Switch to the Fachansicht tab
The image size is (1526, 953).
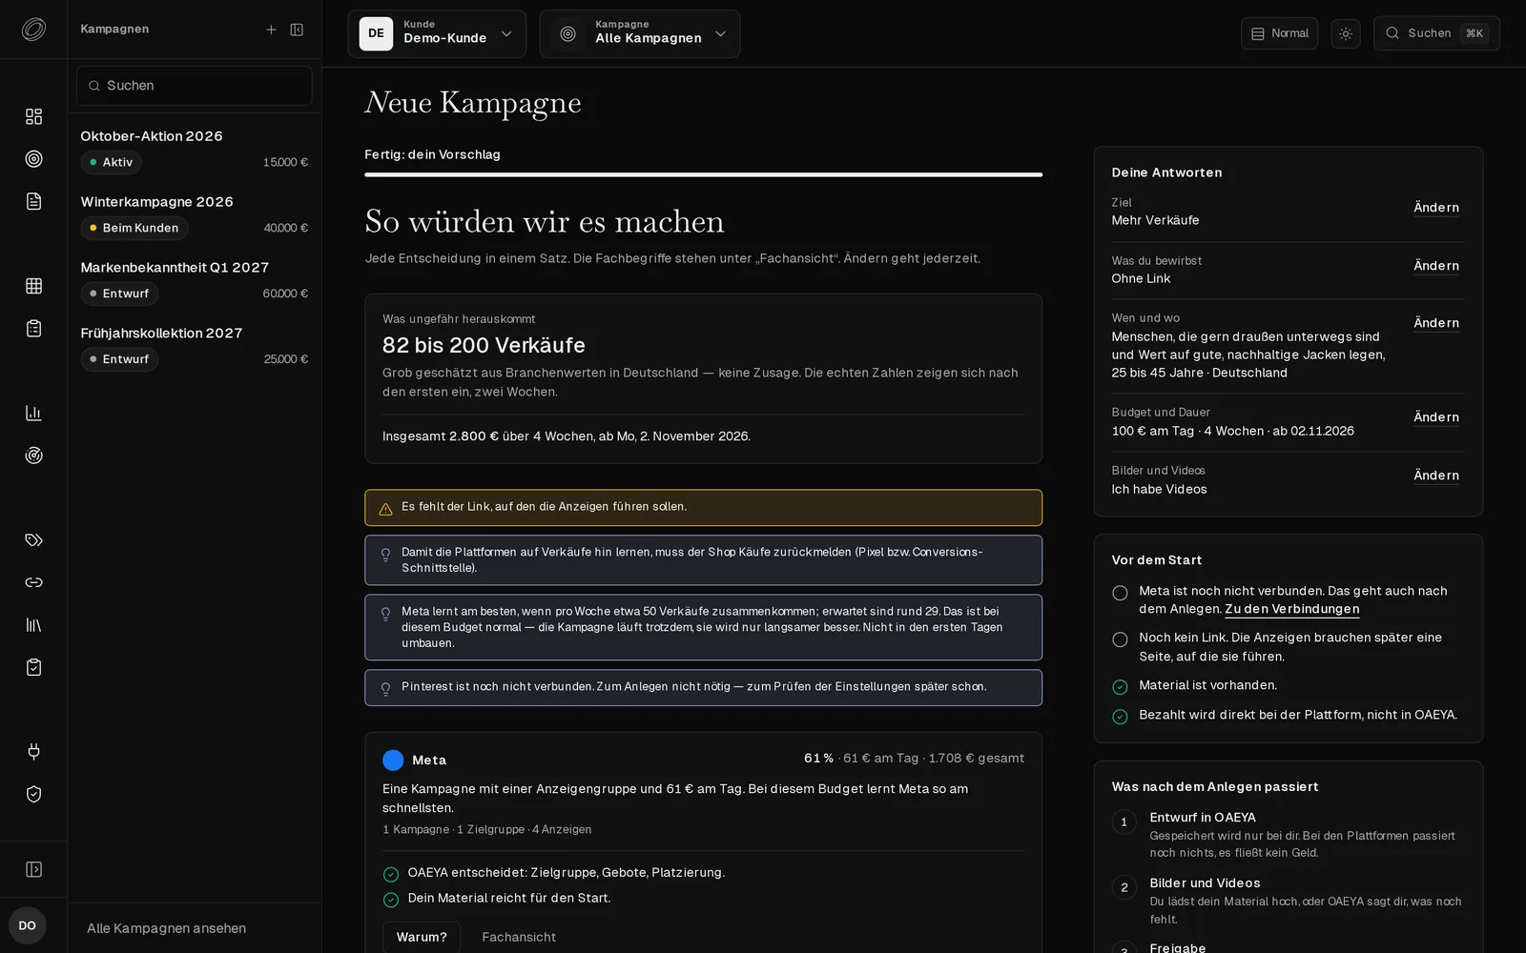(519, 937)
